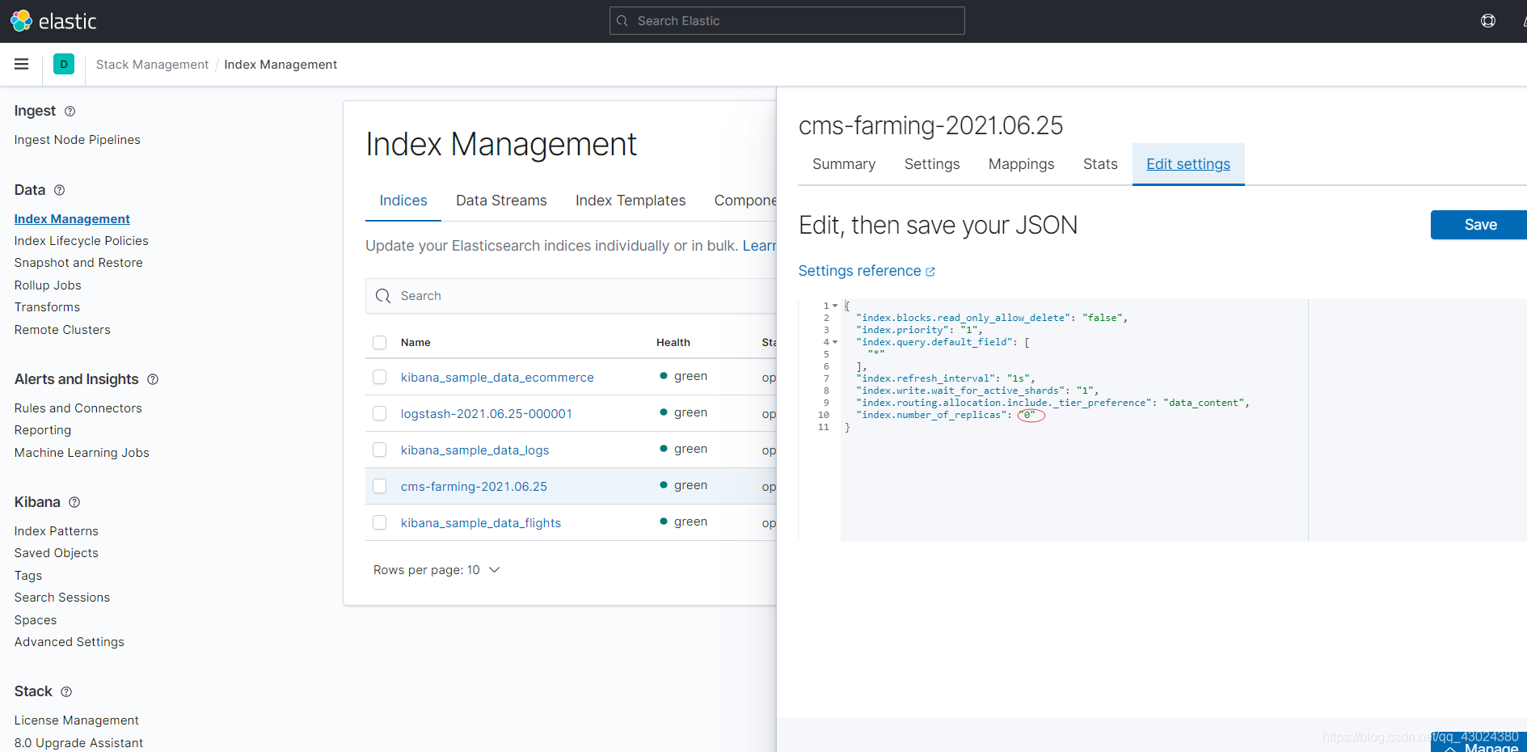Go to Tags in Kibana section
This screenshot has width=1527, height=752.
pos(28,576)
